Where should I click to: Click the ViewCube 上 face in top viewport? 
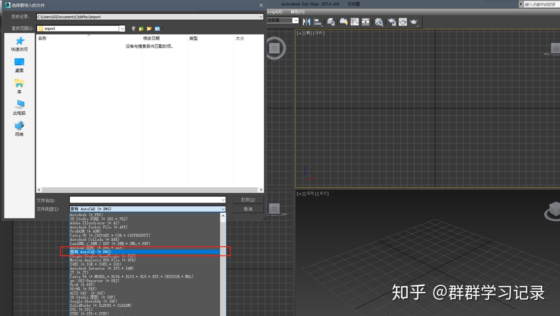[x=275, y=48]
